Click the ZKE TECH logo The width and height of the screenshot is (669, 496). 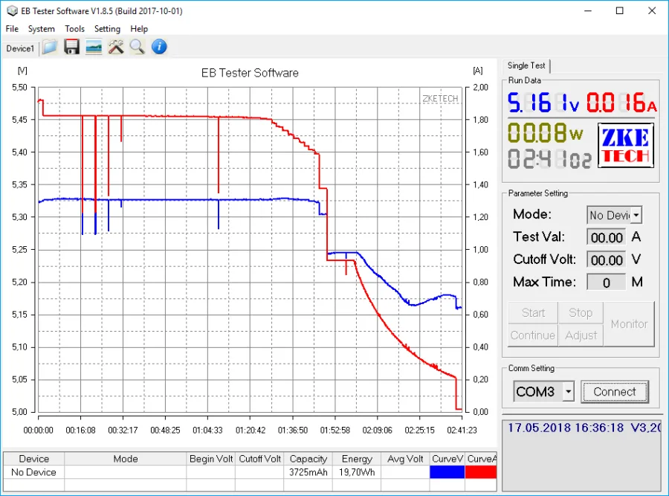coord(625,146)
